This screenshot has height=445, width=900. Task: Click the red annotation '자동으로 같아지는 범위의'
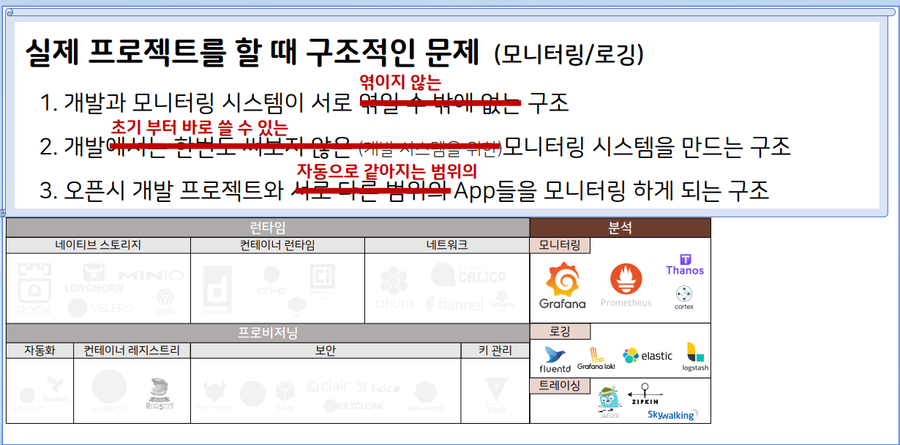[386, 171]
